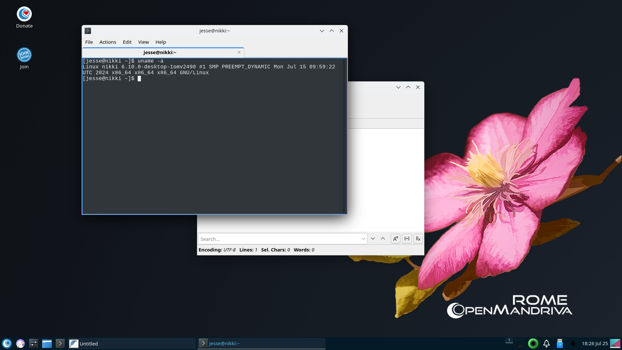Open the green circular tray applet
The image size is (622, 350).
[533, 344]
